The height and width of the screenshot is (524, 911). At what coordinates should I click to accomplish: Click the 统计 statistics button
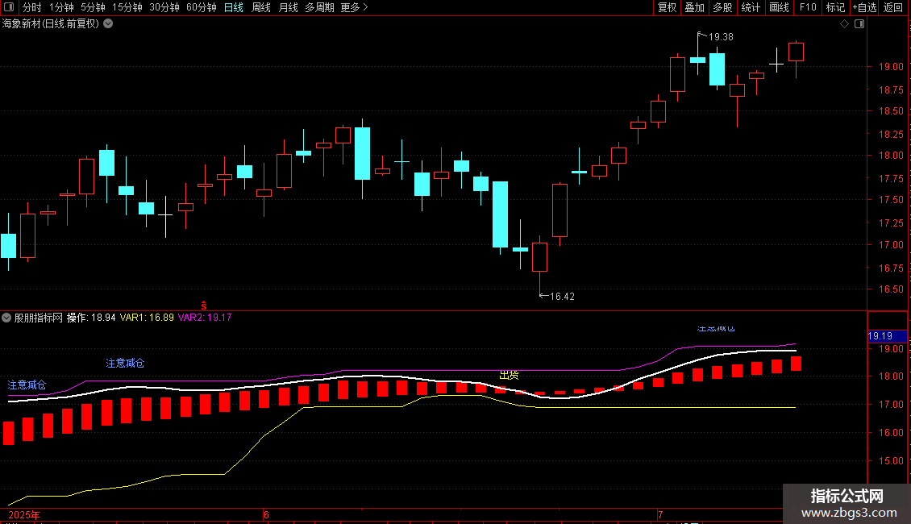[x=750, y=7]
